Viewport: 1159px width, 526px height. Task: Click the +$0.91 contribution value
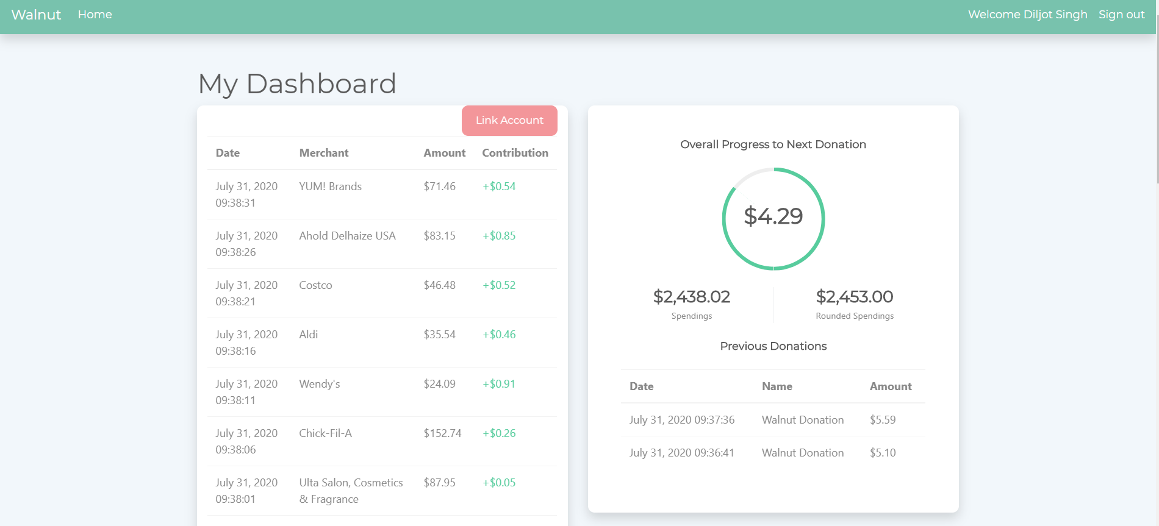pyautogui.click(x=499, y=384)
